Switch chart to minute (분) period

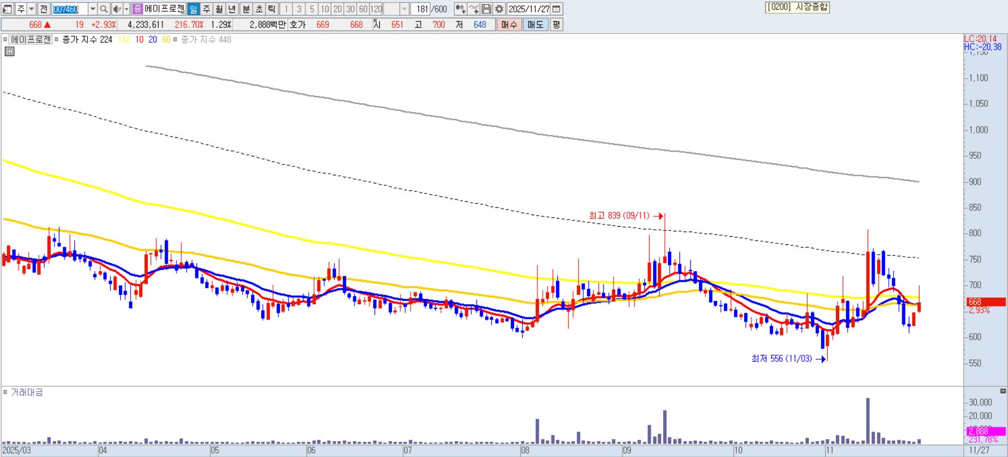[246, 9]
